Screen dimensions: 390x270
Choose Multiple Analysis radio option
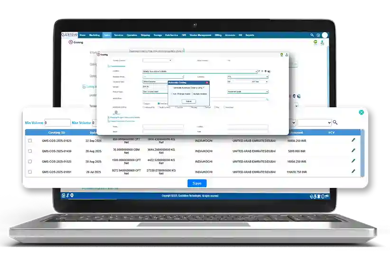(192, 94)
